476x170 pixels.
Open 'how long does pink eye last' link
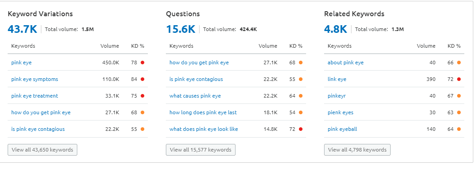pos(203,112)
